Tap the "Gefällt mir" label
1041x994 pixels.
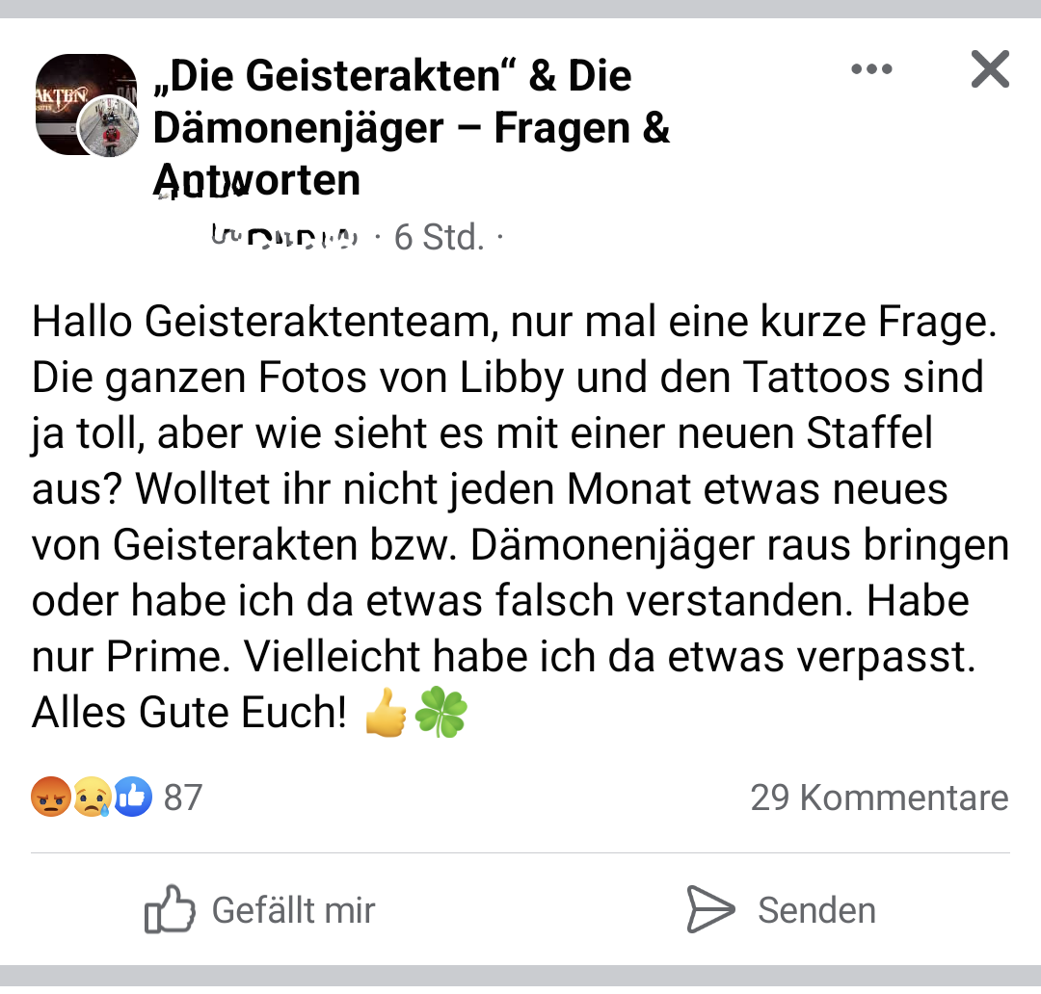pyautogui.click(x=293, y=910)
